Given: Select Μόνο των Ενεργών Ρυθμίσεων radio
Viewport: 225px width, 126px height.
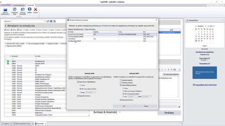Looking at the screenshot, I should [123, 91].
